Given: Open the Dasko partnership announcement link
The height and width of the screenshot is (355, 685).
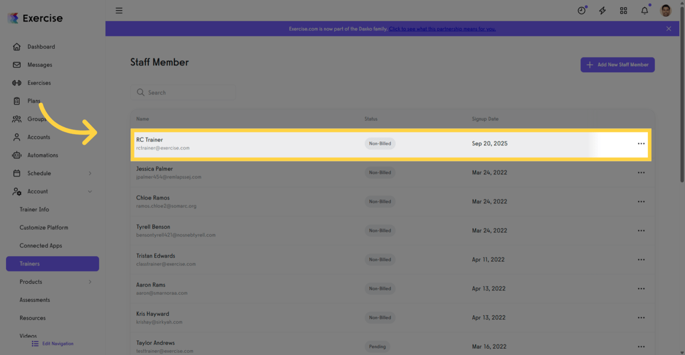Looking at the screenshot, I should 442,29.
